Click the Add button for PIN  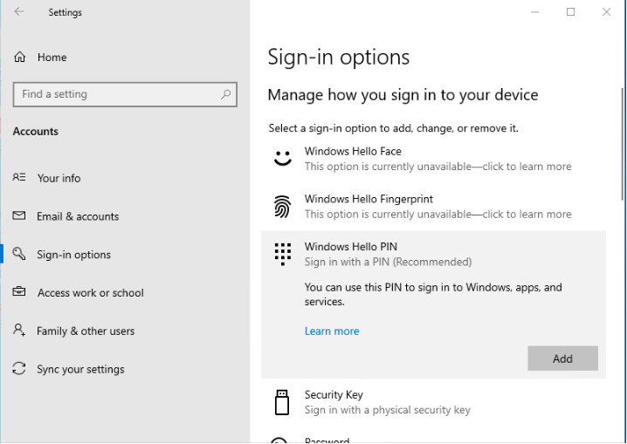coord(562,359)
